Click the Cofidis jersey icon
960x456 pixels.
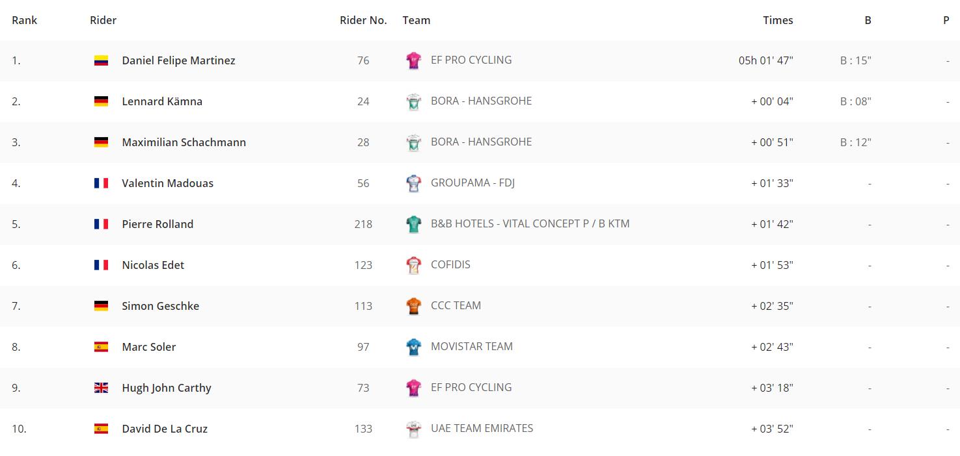pos(413,265)
